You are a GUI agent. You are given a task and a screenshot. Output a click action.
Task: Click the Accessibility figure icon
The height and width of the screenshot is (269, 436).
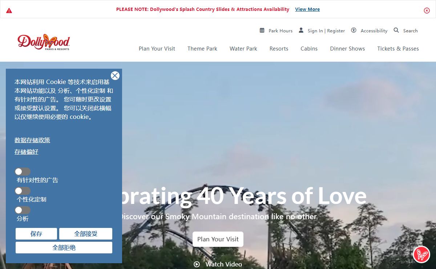[354, 30]
